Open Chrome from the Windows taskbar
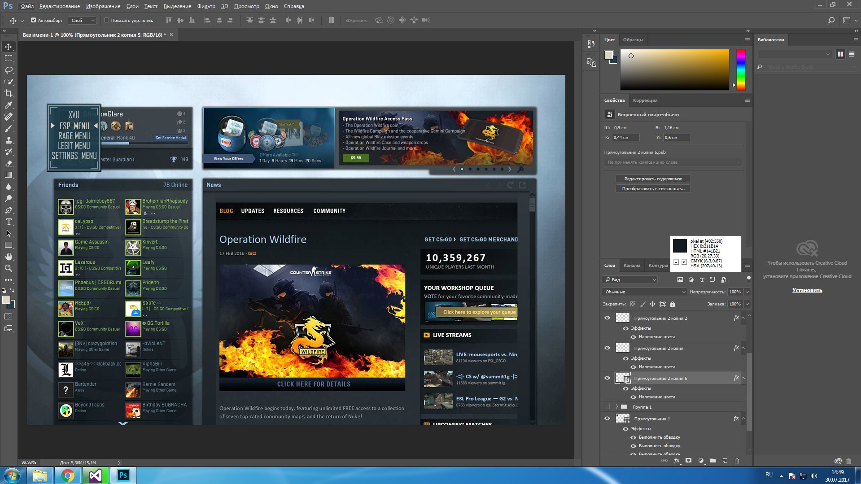861x484 pixels. click(x=68, y=475)
